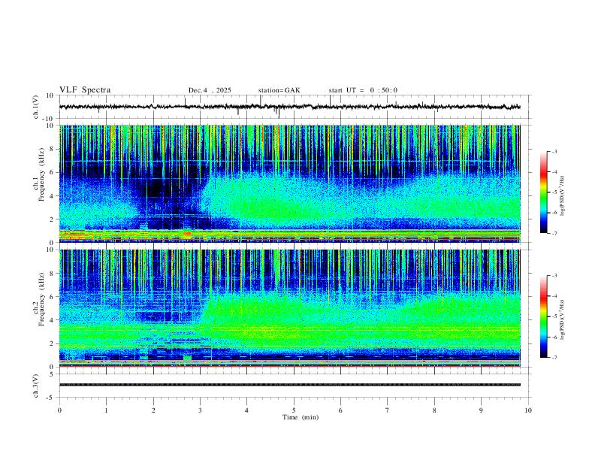
Task: Click the ch.2 'Frequency (kHz)' axis label
Action: 41,299
